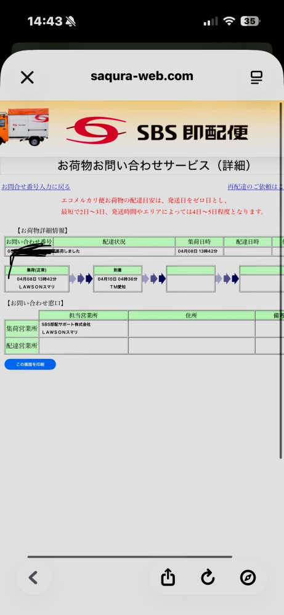
Task: Reload the page with refresh icon
Action: pos(208,577)
